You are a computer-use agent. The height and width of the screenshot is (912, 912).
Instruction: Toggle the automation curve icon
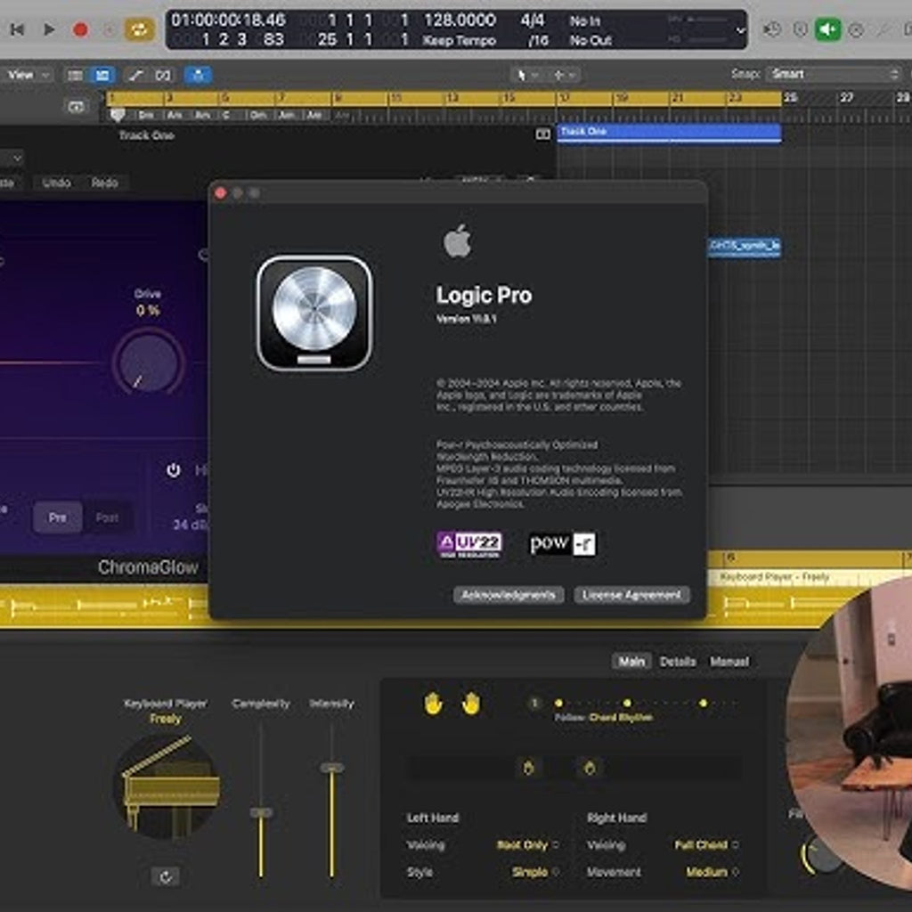pos(135,75)
